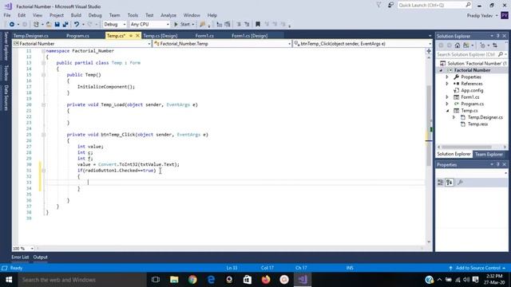This screenshot has width=511, height=287.
Task: Collapse the namespace Factorial_Number code outline
Action: (x=43, y=51)
